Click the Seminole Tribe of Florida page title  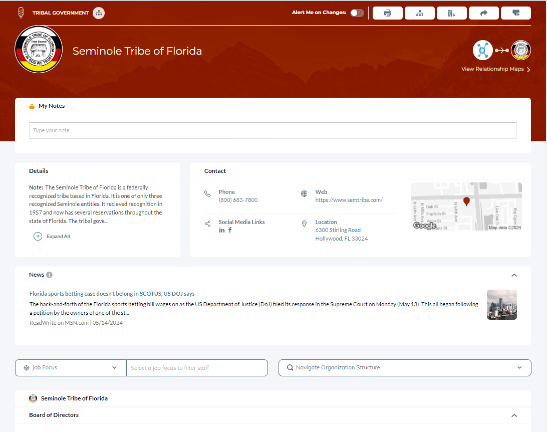[x=137, y=51]
